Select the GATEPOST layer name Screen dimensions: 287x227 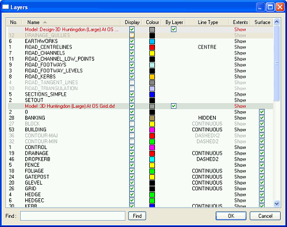point(37,177)
